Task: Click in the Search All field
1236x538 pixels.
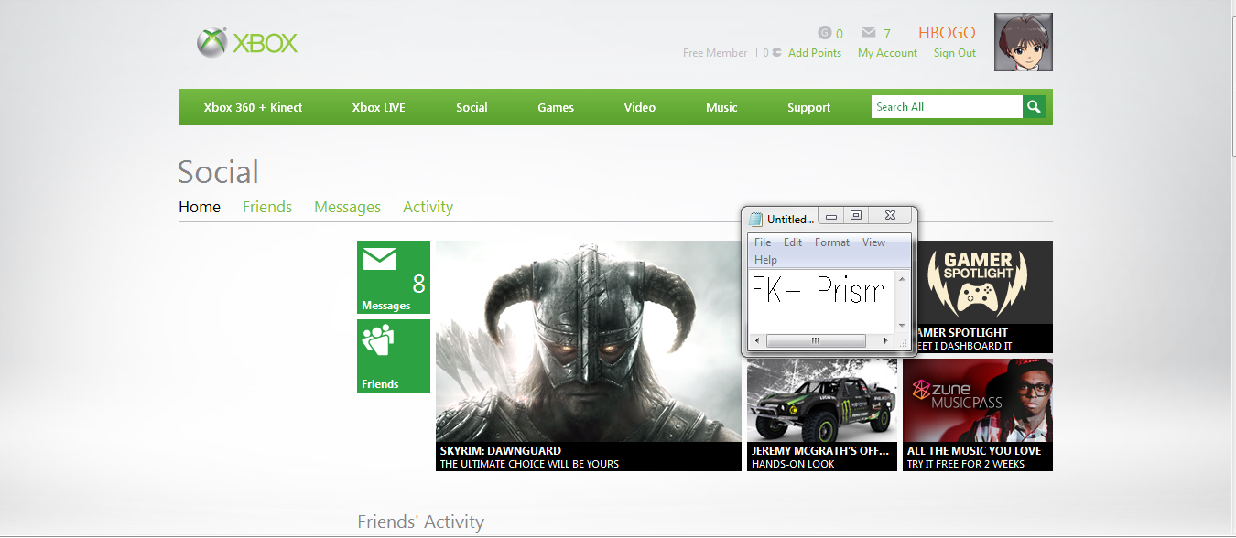Action: (947, 107)
